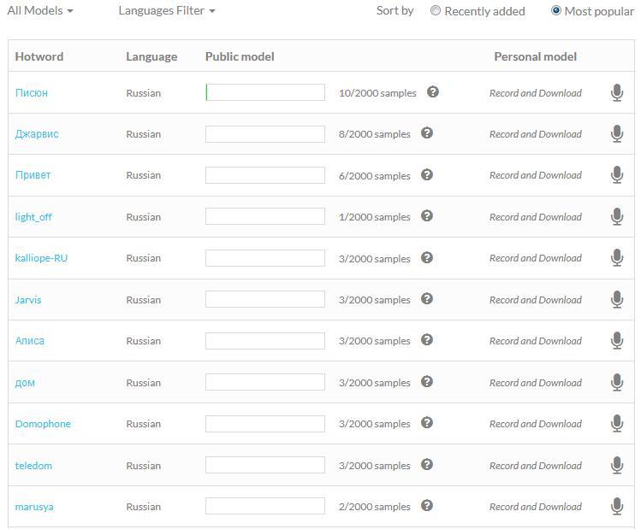Viewport: 641px width, 529px height.
Task: Open help icon for Писюн samples
Action: click(433, 92)
